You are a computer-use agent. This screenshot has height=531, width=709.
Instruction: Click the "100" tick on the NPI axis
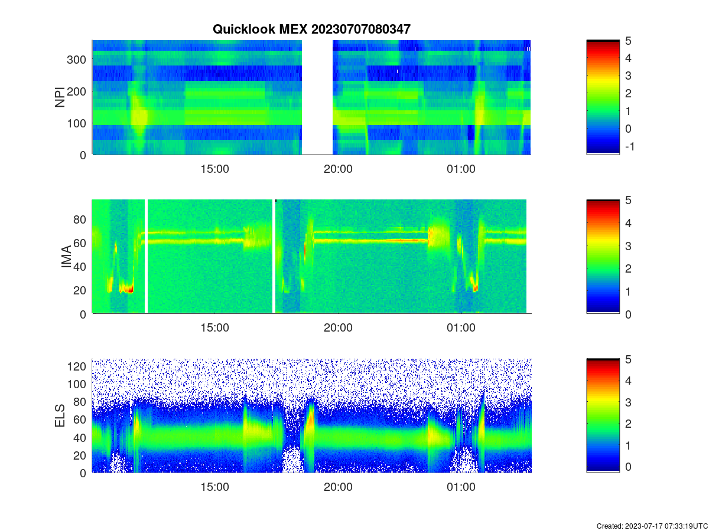77,123
